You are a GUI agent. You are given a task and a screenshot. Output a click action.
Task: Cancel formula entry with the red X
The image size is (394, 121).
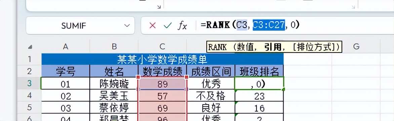click(153, 25)
